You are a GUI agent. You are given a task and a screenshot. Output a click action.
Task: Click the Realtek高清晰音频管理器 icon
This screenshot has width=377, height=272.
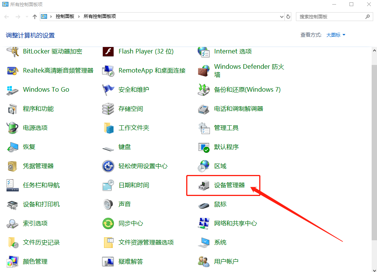tap(13, 71)
